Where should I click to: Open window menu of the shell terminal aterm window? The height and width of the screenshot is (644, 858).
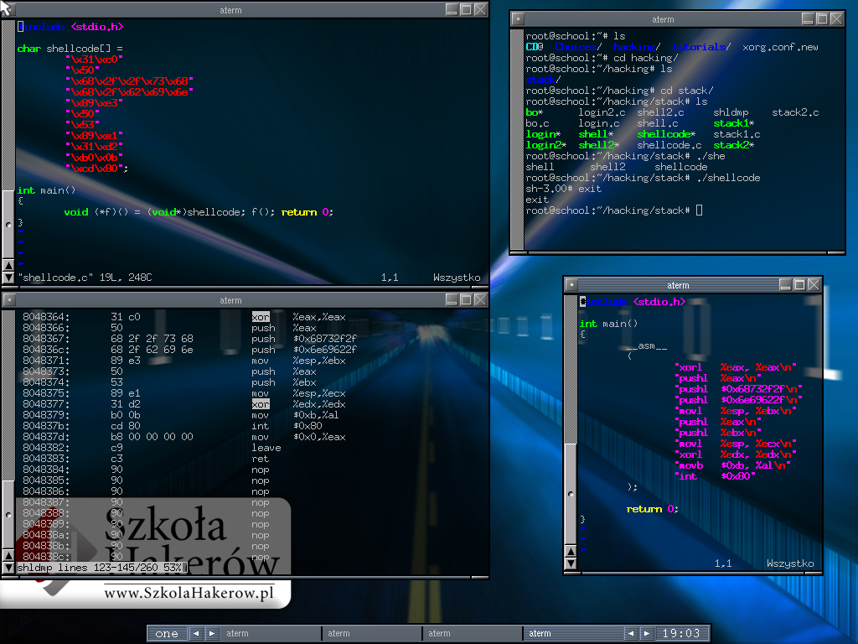(x=518, y=19)
